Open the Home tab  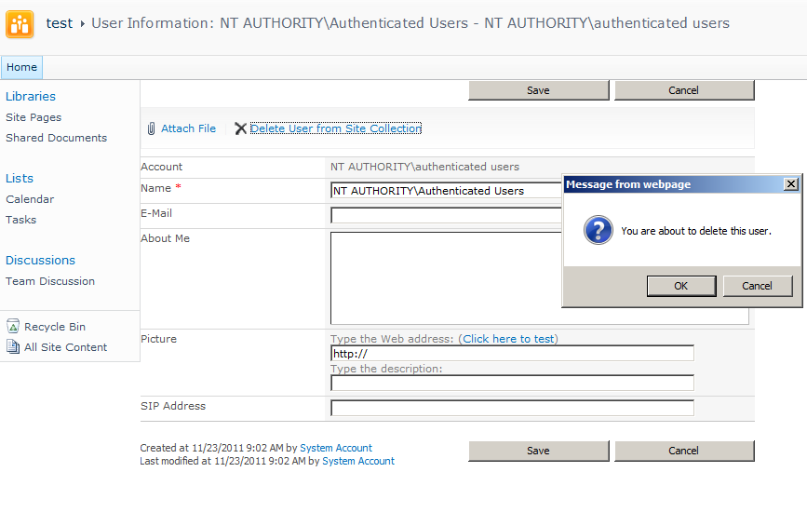21,67
